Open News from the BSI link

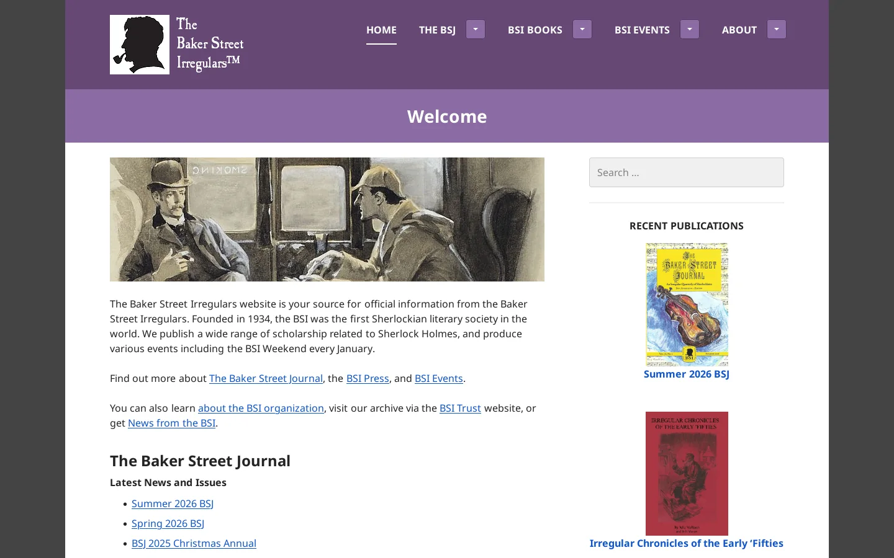[171, 423]
